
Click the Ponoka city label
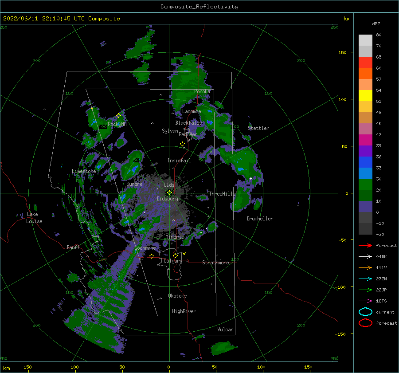pos(202,91)
